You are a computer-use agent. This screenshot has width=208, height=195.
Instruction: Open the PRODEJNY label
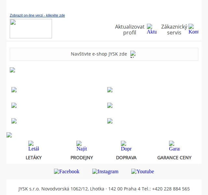click(x=82, y=158)
